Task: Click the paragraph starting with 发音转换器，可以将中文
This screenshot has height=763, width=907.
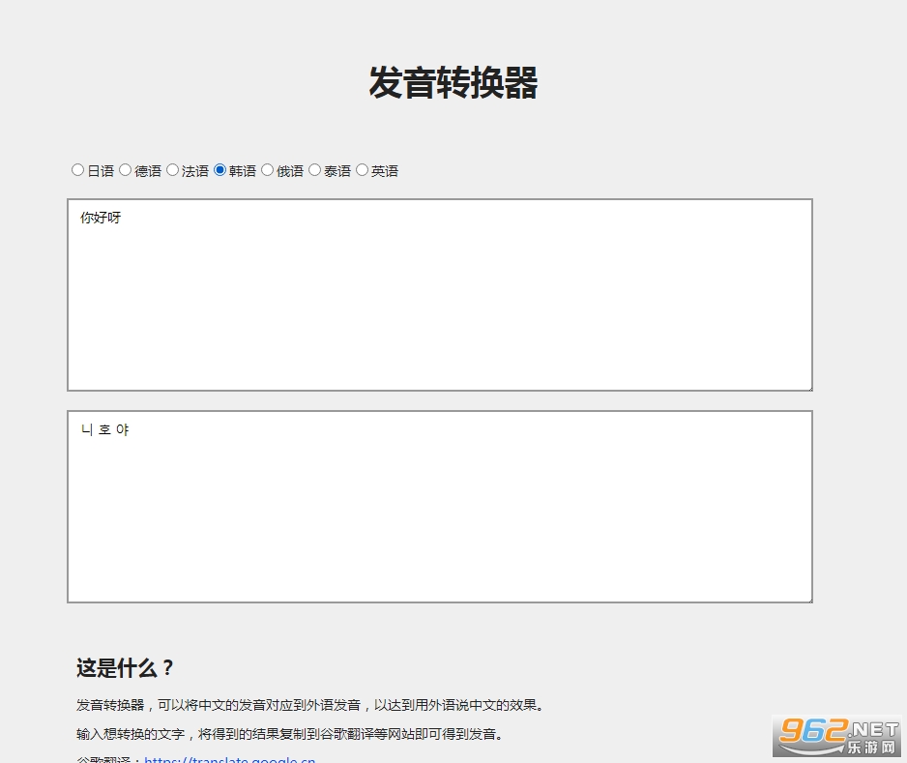Action: tap(309, 705)
